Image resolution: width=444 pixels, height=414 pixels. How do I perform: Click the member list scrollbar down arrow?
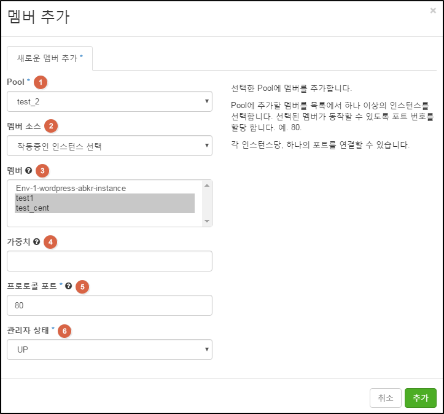point(207,221)
